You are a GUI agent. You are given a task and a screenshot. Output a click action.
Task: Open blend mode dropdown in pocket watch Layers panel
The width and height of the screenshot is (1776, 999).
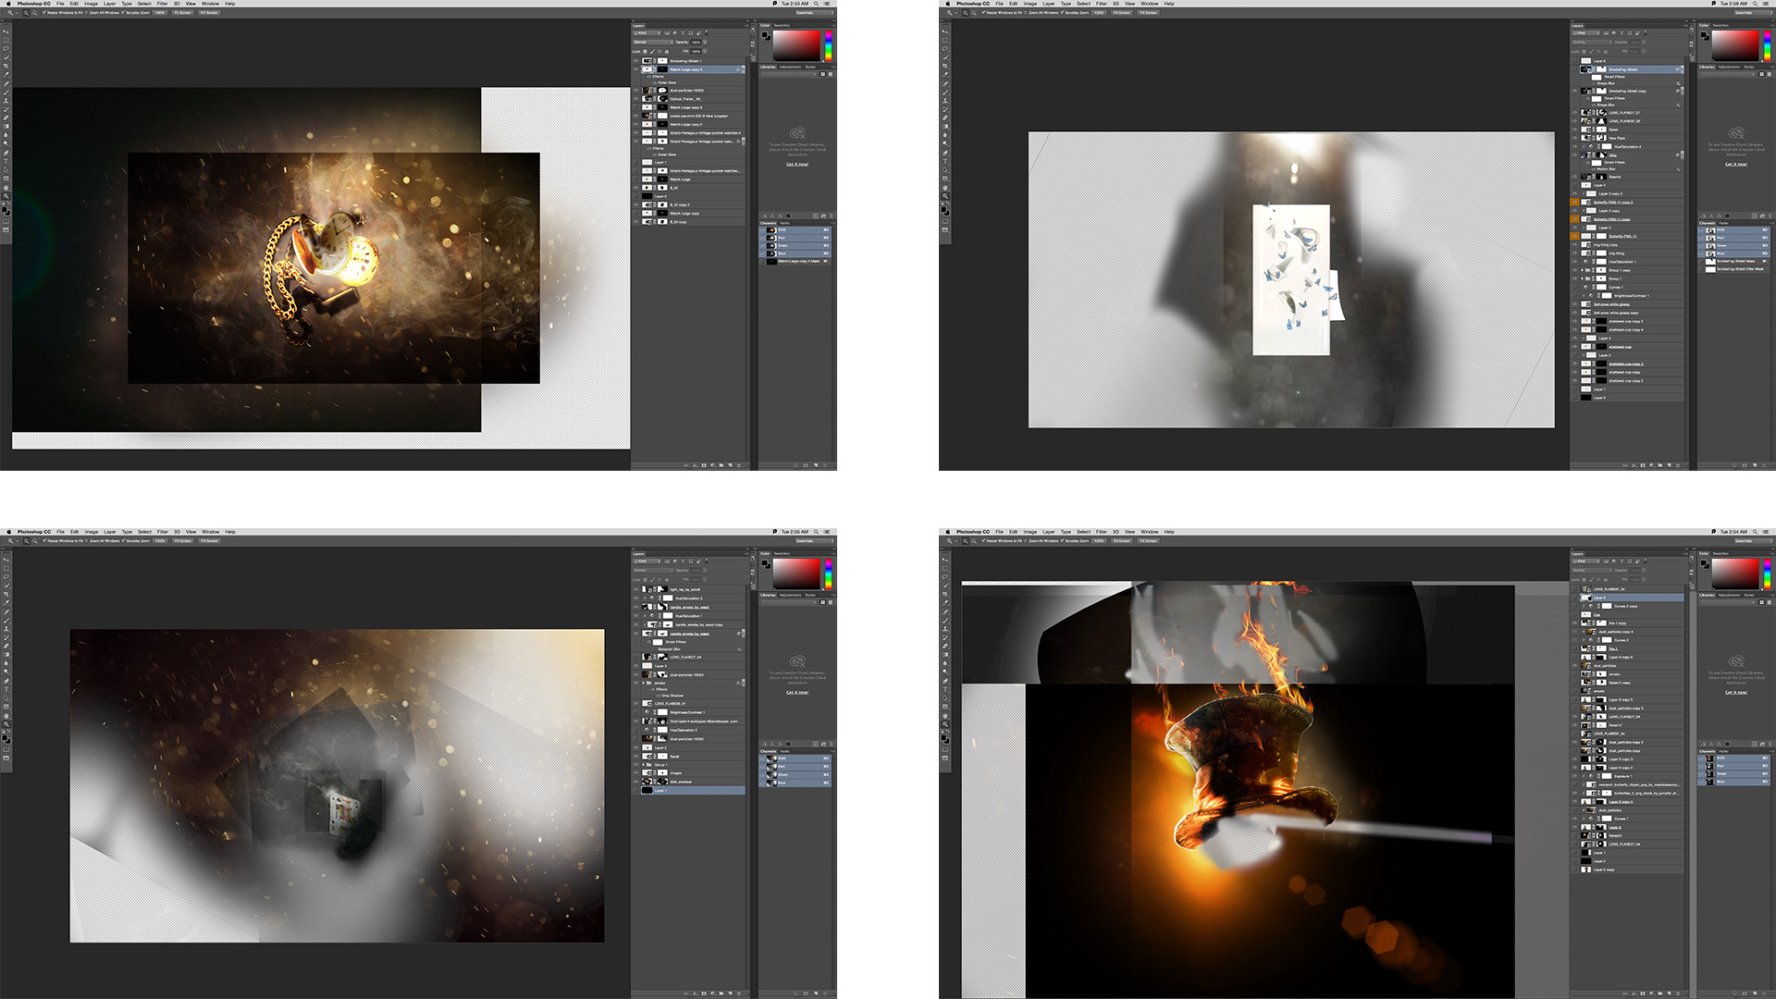point(653,42)
